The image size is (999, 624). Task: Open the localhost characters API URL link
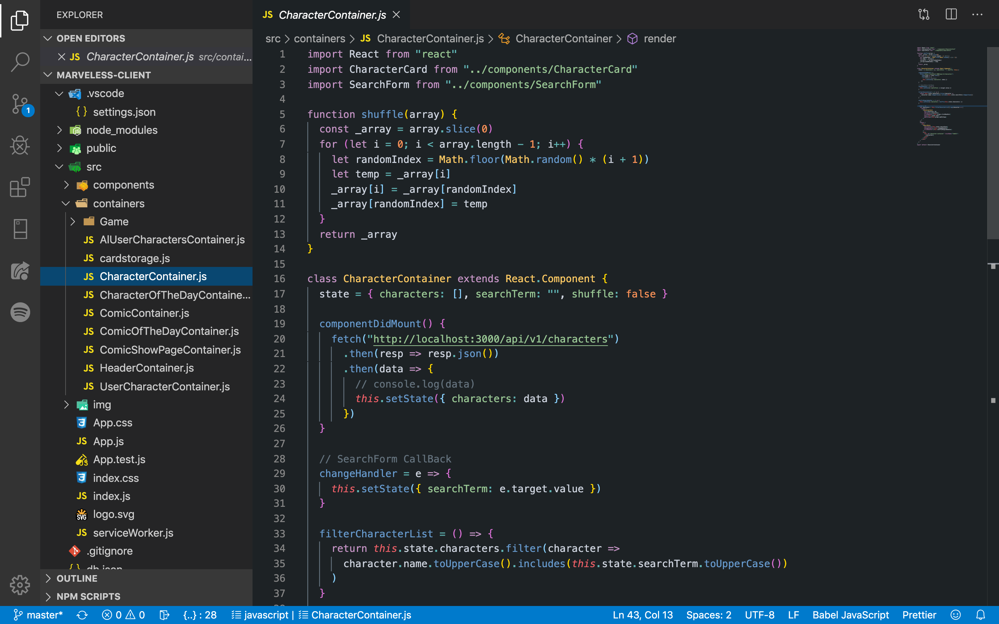point(490,339)
